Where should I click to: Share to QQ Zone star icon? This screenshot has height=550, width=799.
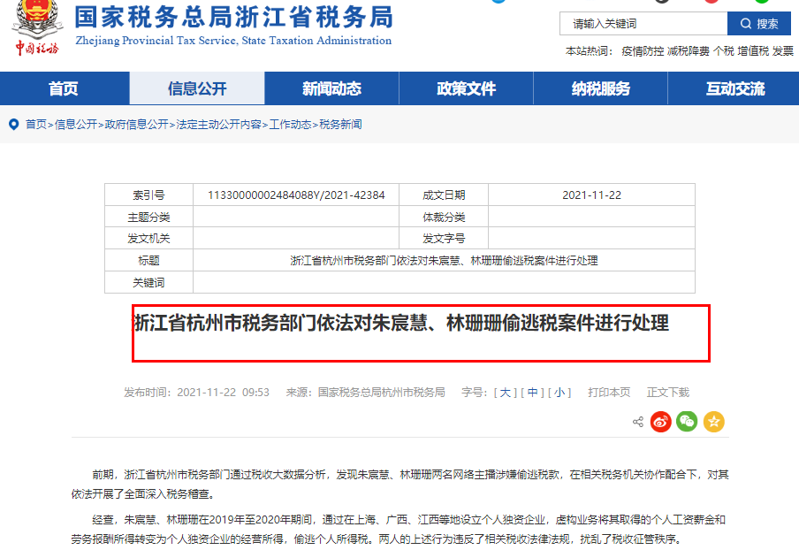click(713, 422)
